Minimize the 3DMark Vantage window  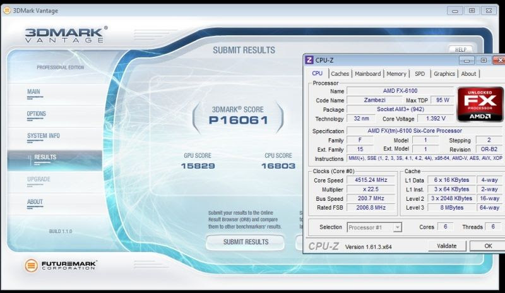coord(454,11)
